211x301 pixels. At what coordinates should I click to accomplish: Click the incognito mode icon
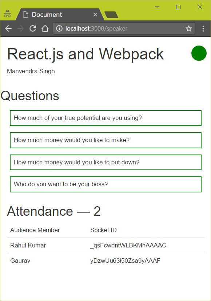click(x=8, y=13)
